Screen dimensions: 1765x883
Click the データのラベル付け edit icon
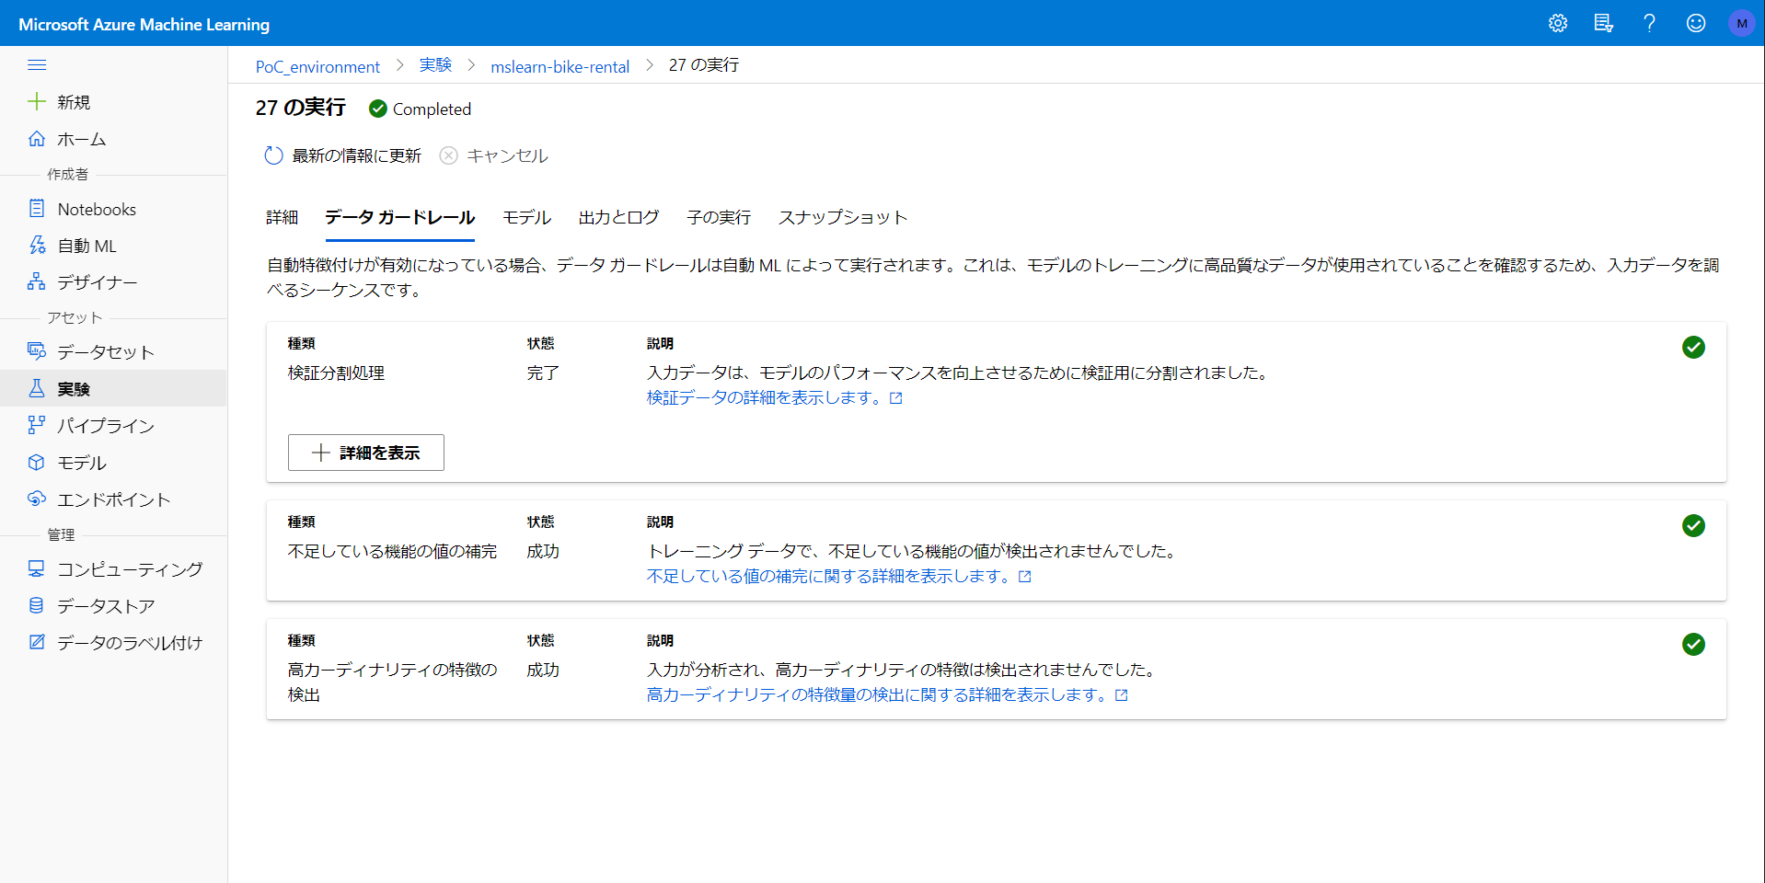tap(37, 642)
